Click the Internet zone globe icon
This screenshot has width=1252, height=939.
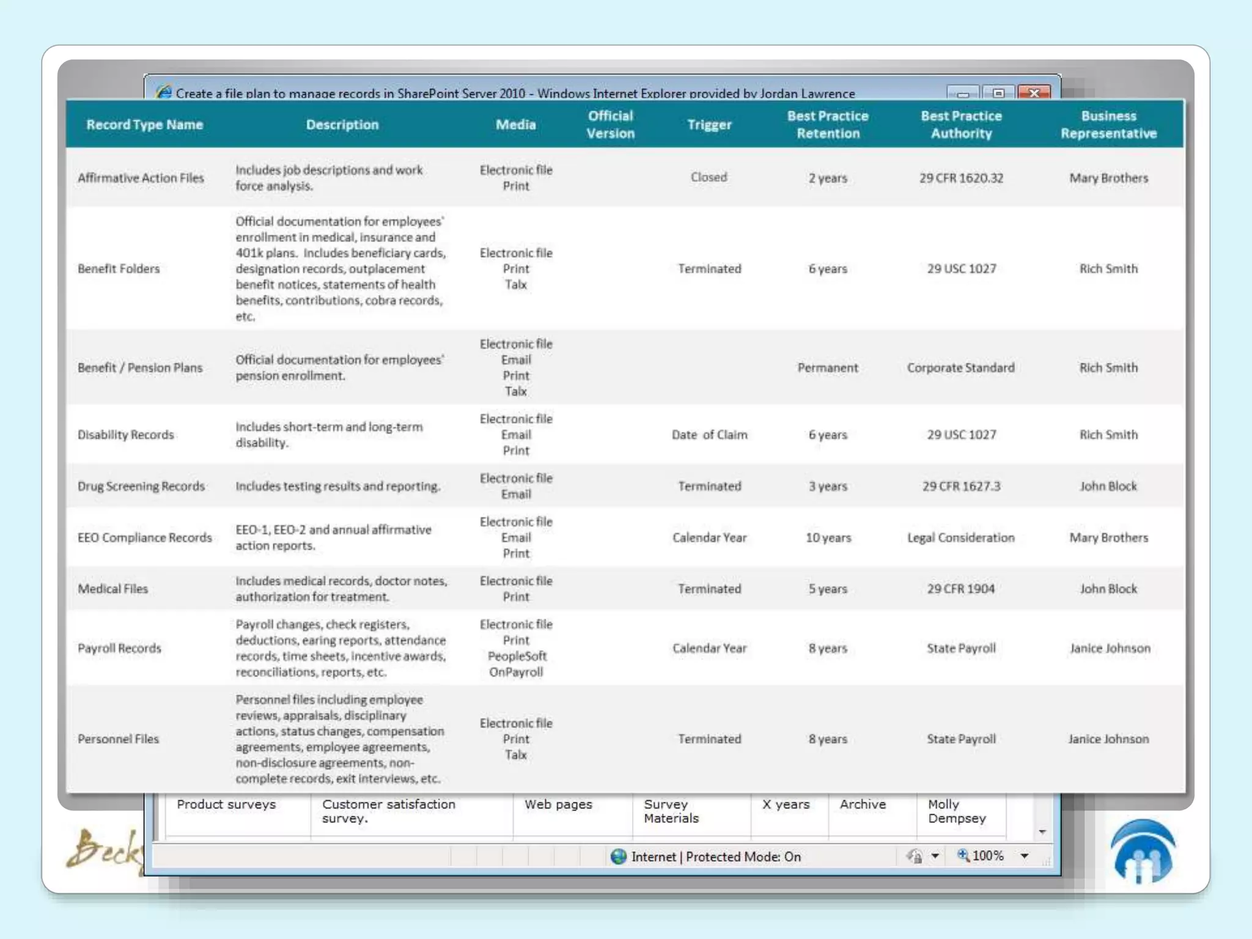tap(619, 856)
